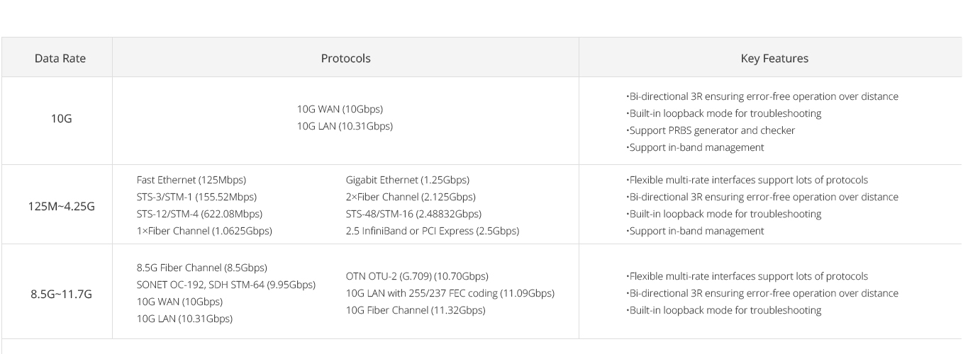Click SONET OC-192, SDH STM-64 entry

tap(226, 285)
